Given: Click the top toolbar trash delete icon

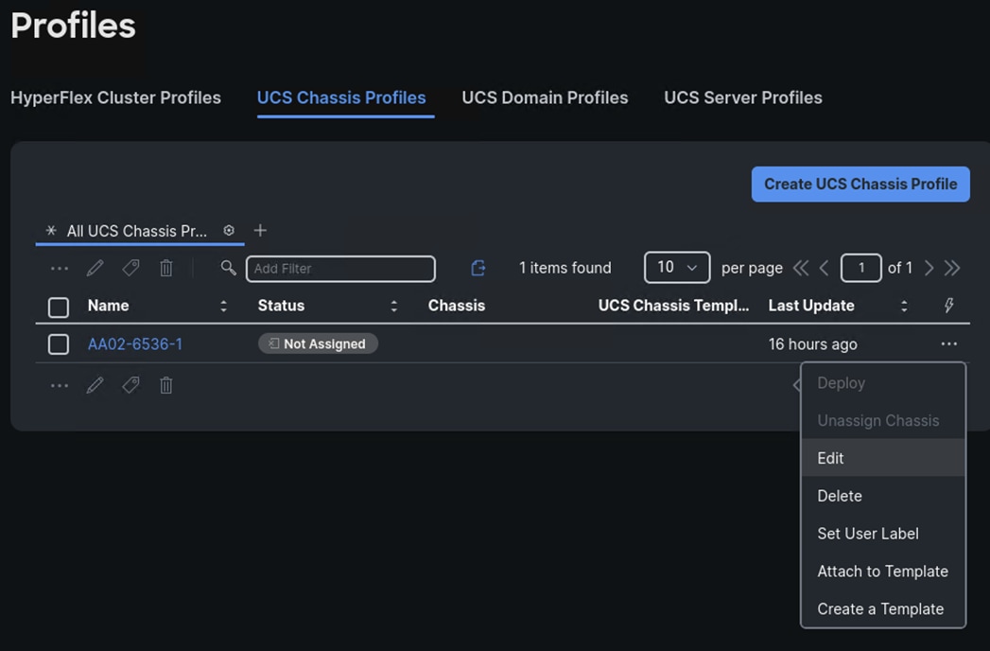Looking at the screenshot, I should [166, 268].
